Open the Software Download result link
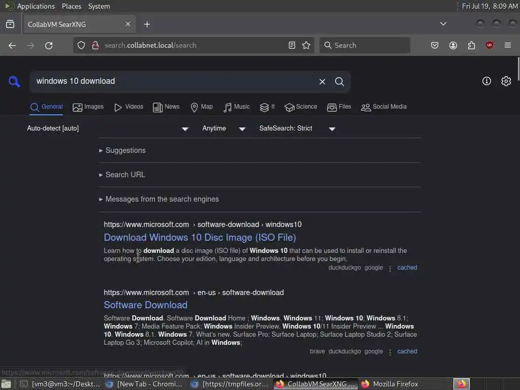 pyautogui.click(x=146, y=305)
